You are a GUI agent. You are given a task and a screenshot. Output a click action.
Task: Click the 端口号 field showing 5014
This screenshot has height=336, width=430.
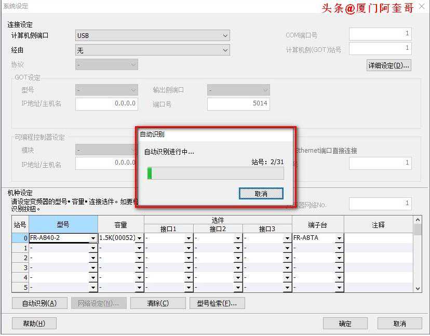pos(238,103)
